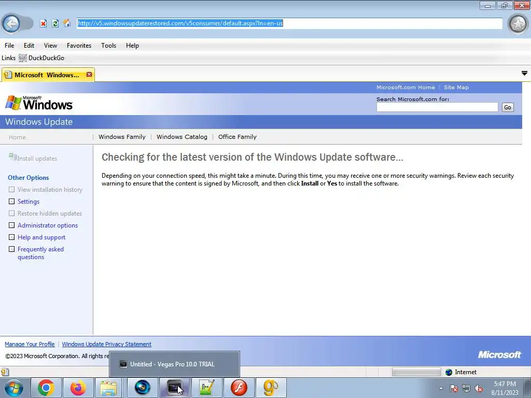Screen dimensions: 531x398
Task: Open Administrator options link
Action: pyautogui.click(x=48, y=225)
